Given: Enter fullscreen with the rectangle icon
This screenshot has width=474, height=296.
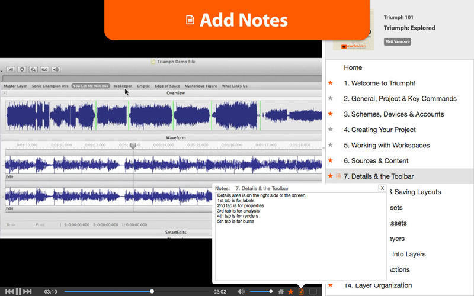Looking at the screenshot, I should (x=313, y=291).
